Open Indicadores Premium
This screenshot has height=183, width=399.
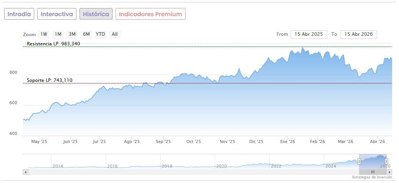151,14
